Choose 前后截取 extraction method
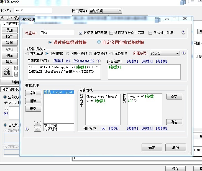 (x=27, y=53)
